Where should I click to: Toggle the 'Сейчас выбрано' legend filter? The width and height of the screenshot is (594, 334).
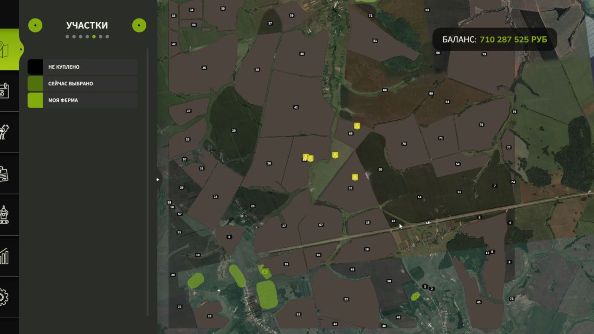(x=83, y=83)
